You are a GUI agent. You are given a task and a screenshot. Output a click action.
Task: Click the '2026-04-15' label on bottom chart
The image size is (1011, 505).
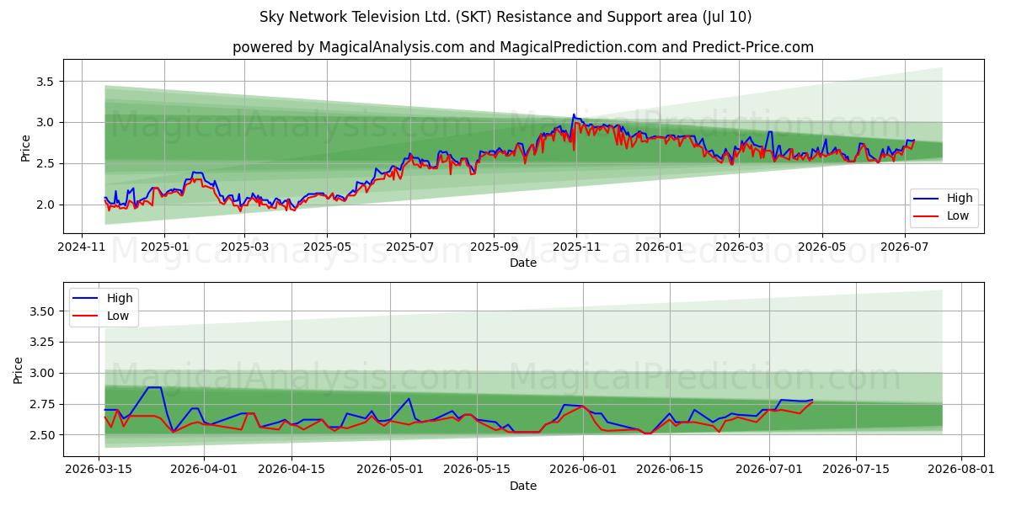tap(292, 471)
